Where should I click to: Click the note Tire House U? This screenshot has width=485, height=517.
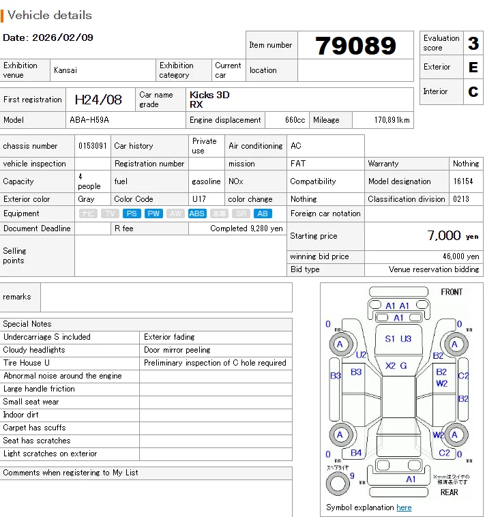coord(27,363)
